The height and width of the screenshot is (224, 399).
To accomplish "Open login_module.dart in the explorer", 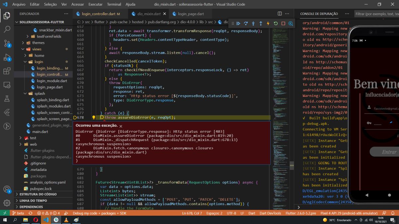I will click(x=52, y=81).
